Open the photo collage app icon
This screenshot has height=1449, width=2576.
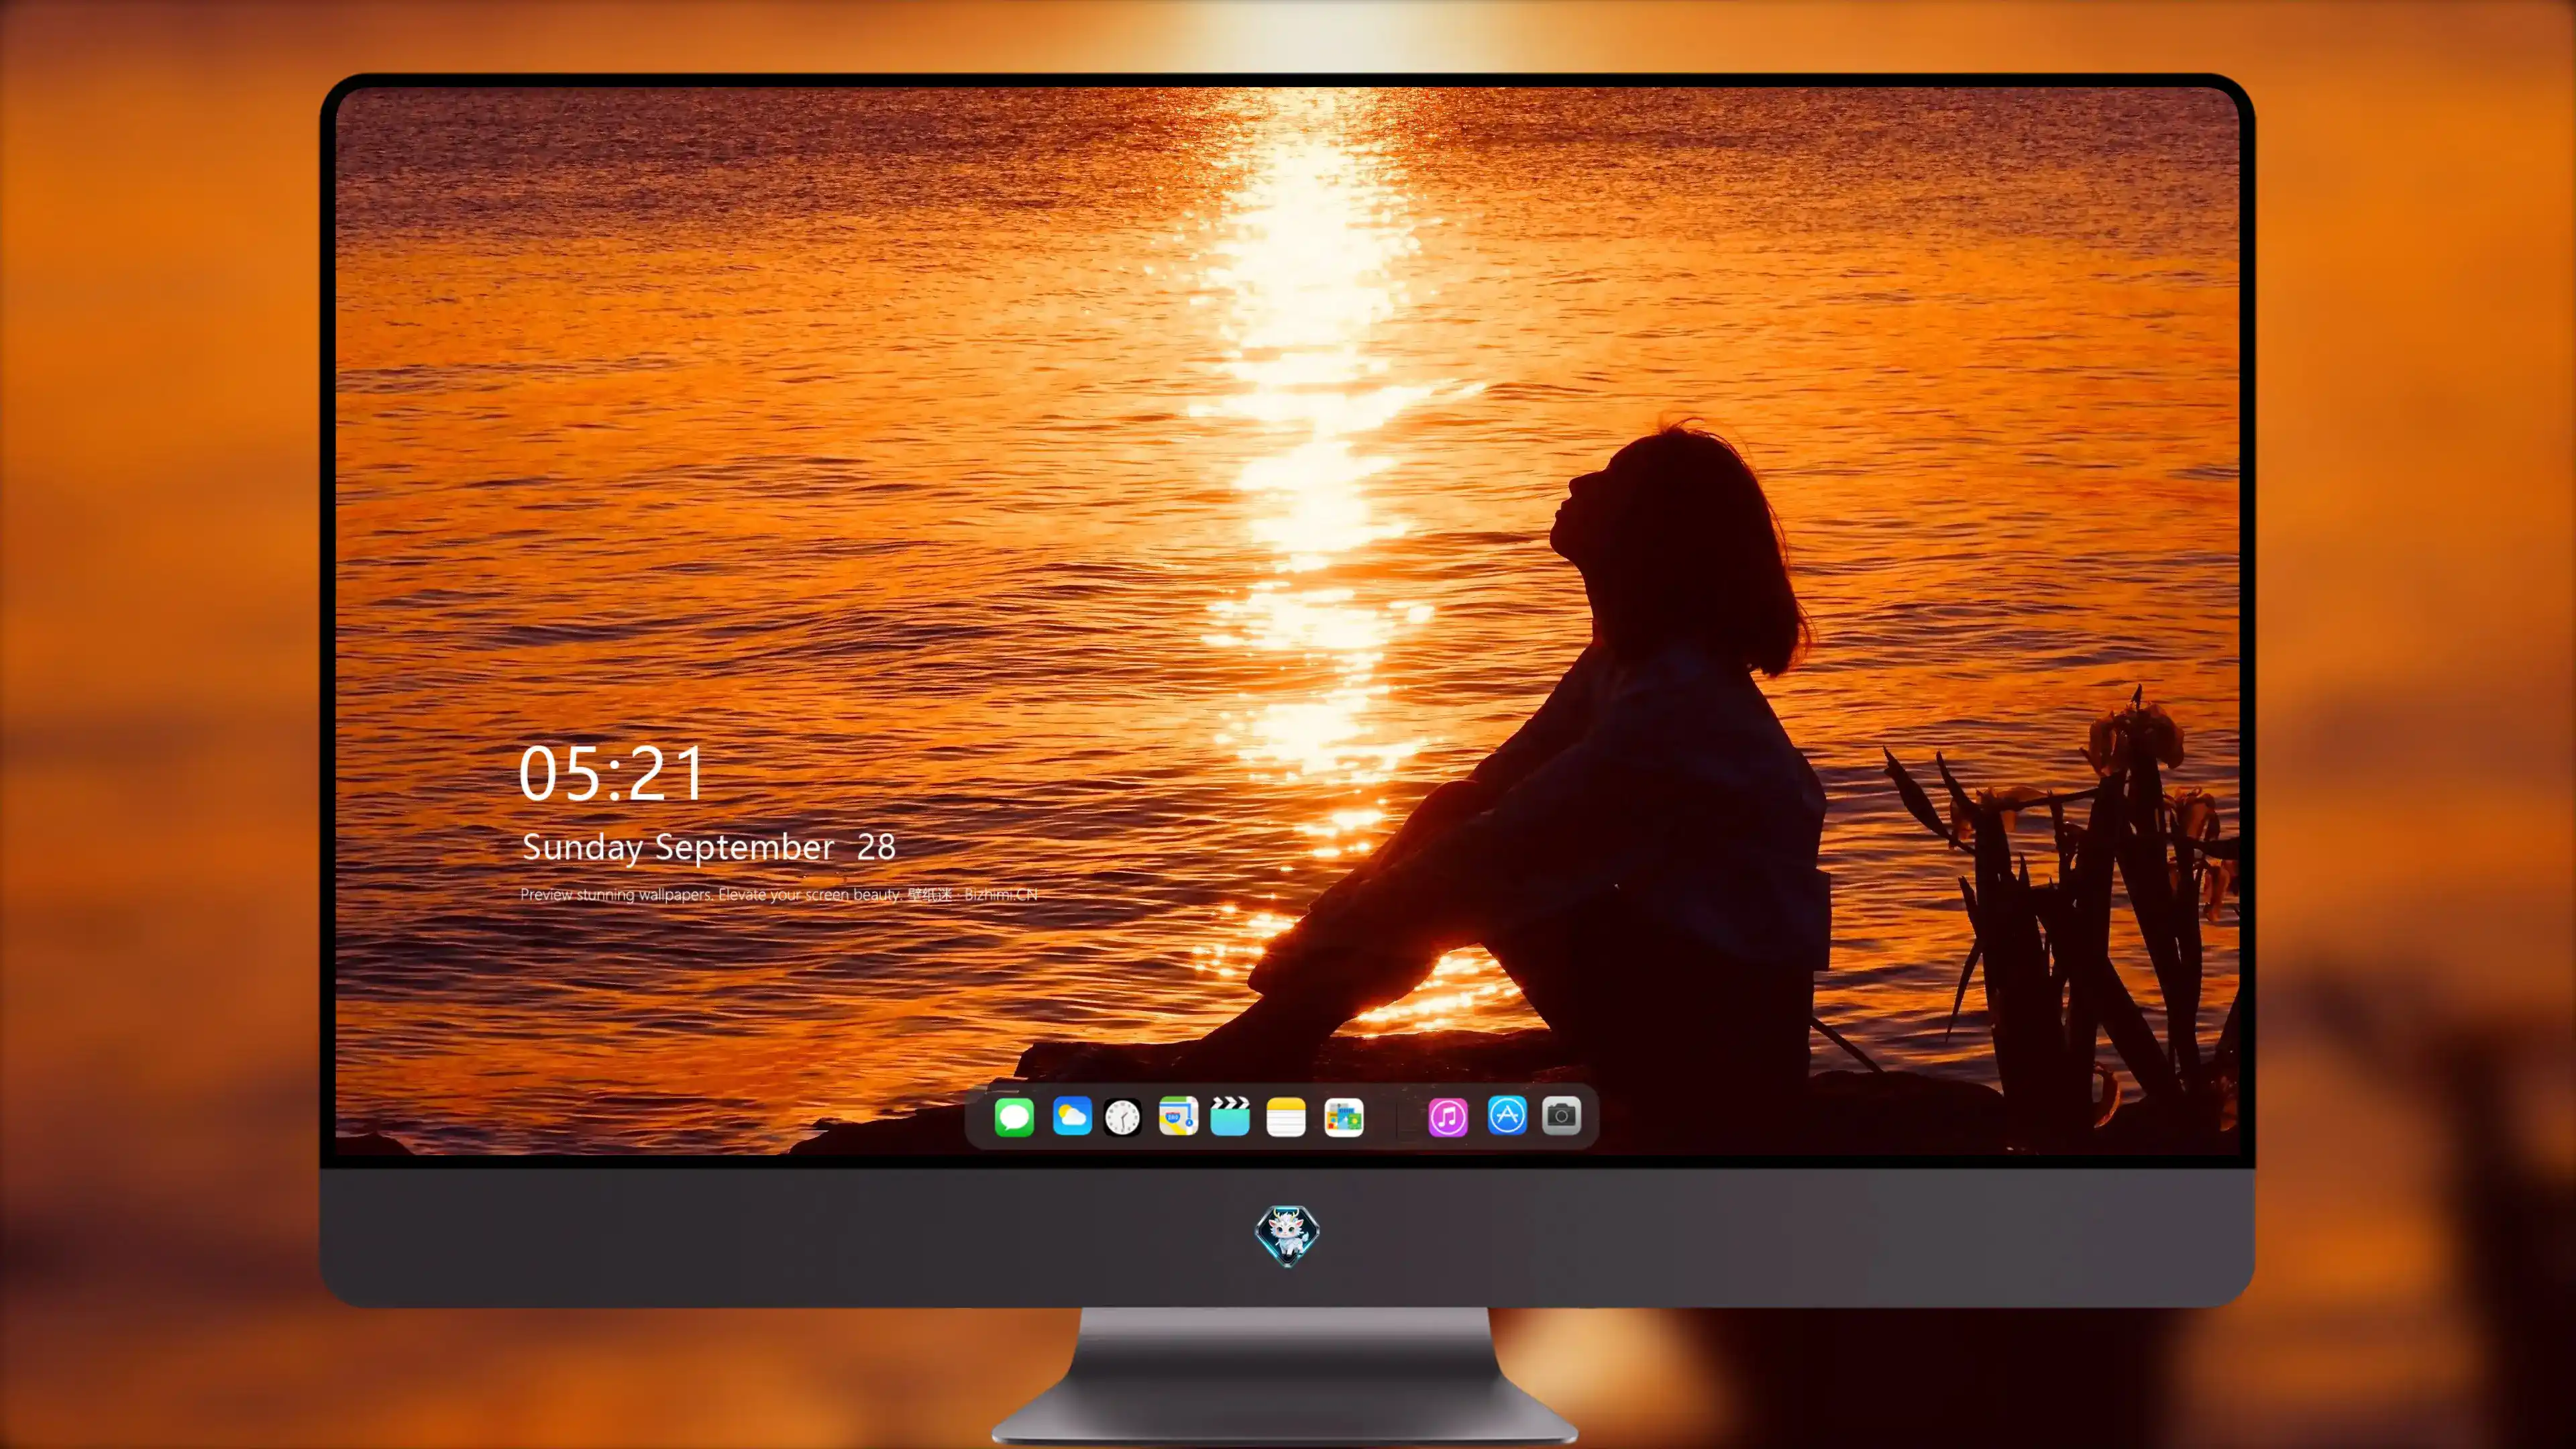(x=1344, y=1117)
